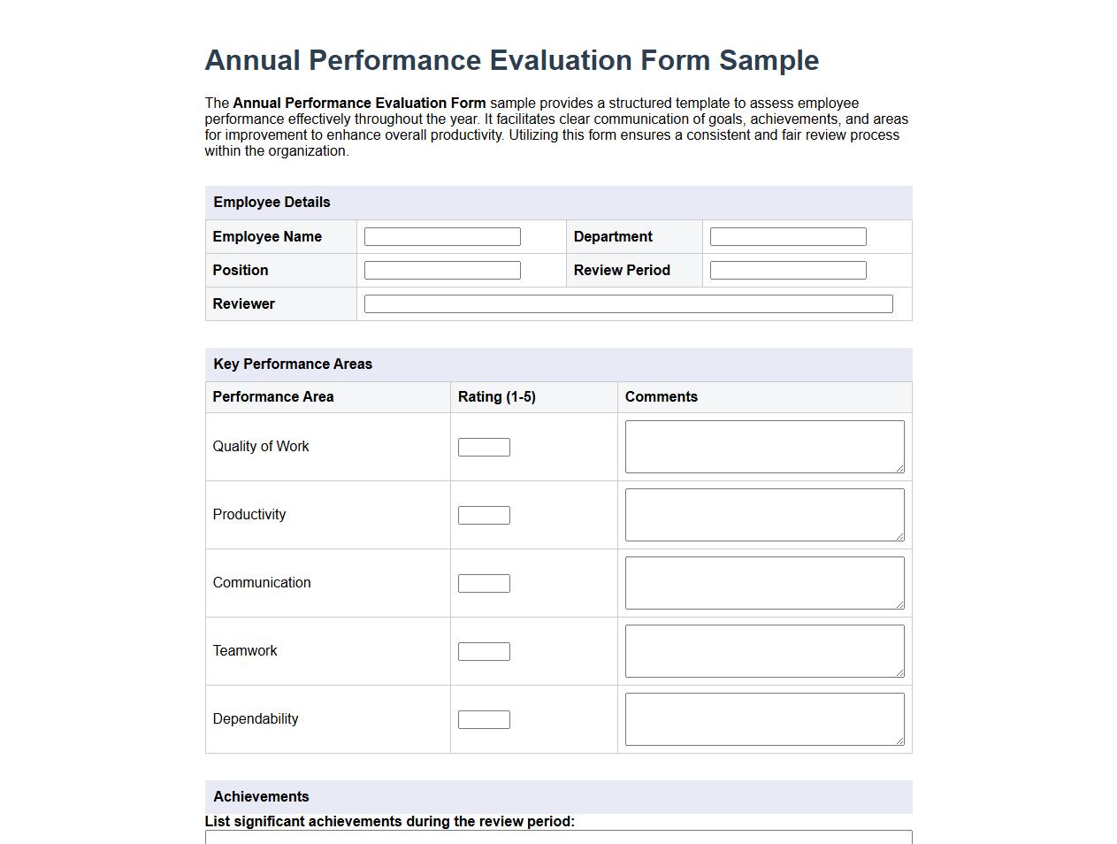
Task: Click the achievements text area below the Achievements header
Action: [558, 838]
